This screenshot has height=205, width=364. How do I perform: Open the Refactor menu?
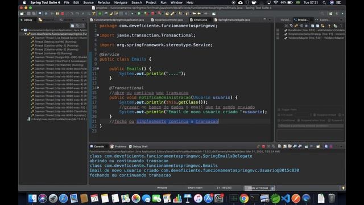[x=104, y=2]
